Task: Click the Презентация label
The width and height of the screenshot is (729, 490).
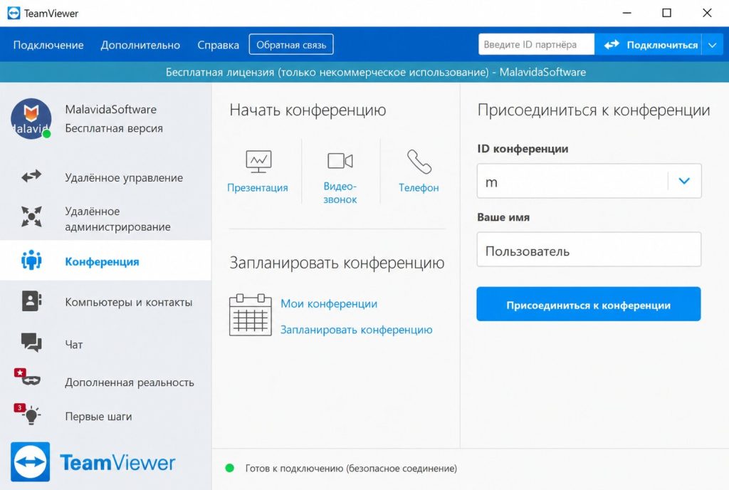Action: (x=258, y=188)
